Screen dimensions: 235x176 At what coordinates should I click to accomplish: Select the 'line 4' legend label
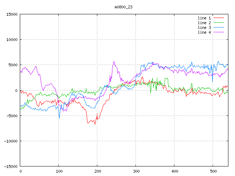(x=204, y=32)
